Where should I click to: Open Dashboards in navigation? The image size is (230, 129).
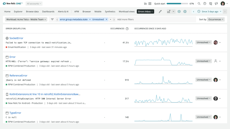click(48, 11)
